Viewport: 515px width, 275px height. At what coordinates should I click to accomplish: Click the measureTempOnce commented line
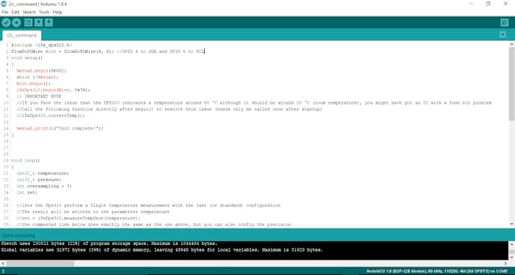(78, 218)
